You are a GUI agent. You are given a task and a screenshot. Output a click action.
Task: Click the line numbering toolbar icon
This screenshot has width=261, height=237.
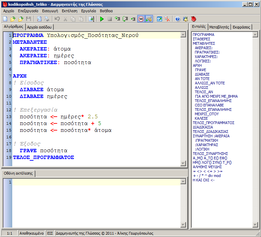coord(91,19)
